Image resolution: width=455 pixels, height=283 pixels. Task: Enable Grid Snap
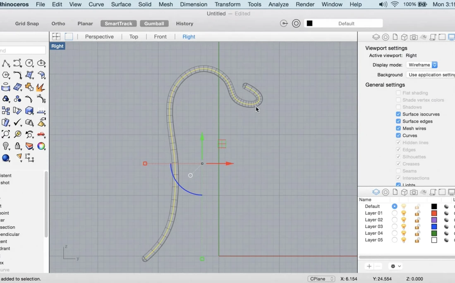[x=27, y=24]
